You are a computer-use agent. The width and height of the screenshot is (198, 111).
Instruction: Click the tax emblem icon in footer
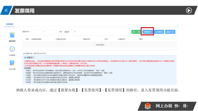click(x=148, y=106)
